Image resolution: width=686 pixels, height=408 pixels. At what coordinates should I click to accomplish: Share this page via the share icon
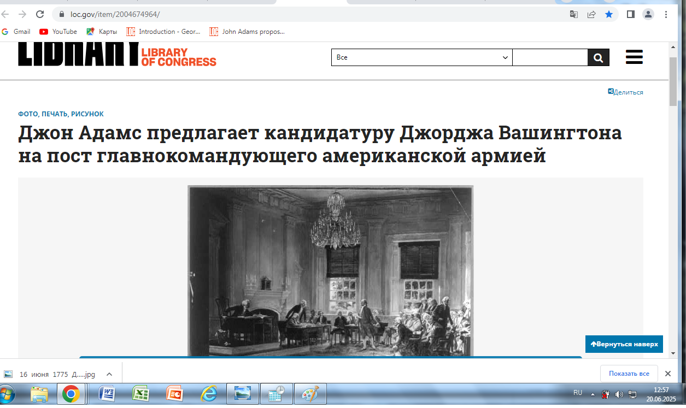[591, 14]
